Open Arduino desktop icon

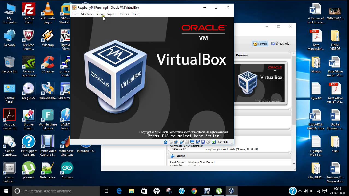coord(67,171)
